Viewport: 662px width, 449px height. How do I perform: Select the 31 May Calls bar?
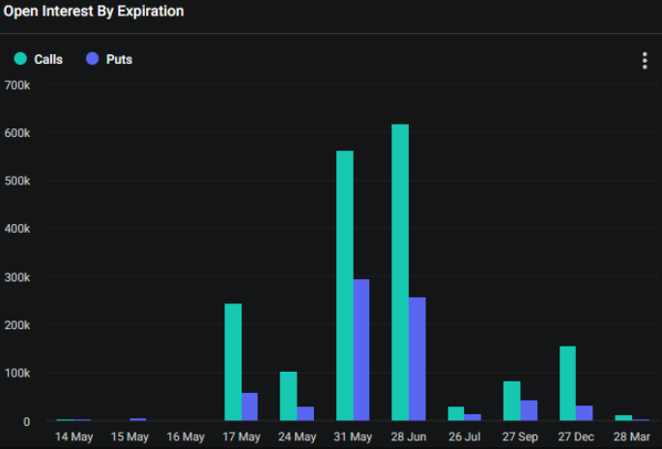coord(344,286)
